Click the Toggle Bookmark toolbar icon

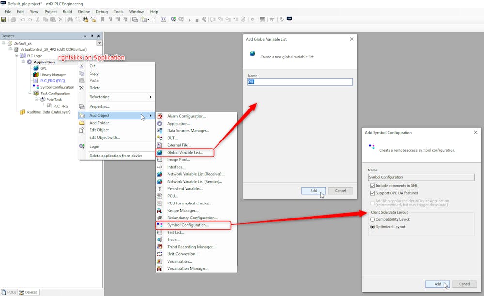[x=103, y=19]
